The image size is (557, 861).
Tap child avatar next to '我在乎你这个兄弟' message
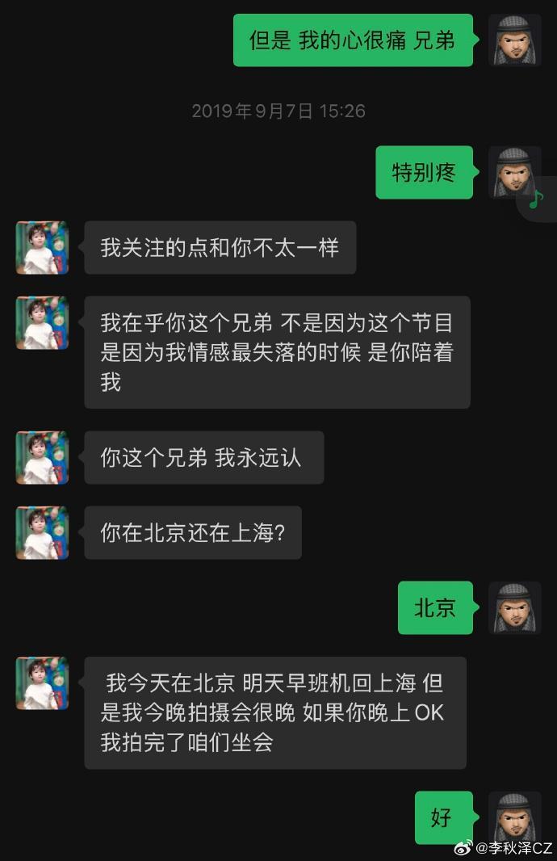pyautogui.click(x=42, y=323)
